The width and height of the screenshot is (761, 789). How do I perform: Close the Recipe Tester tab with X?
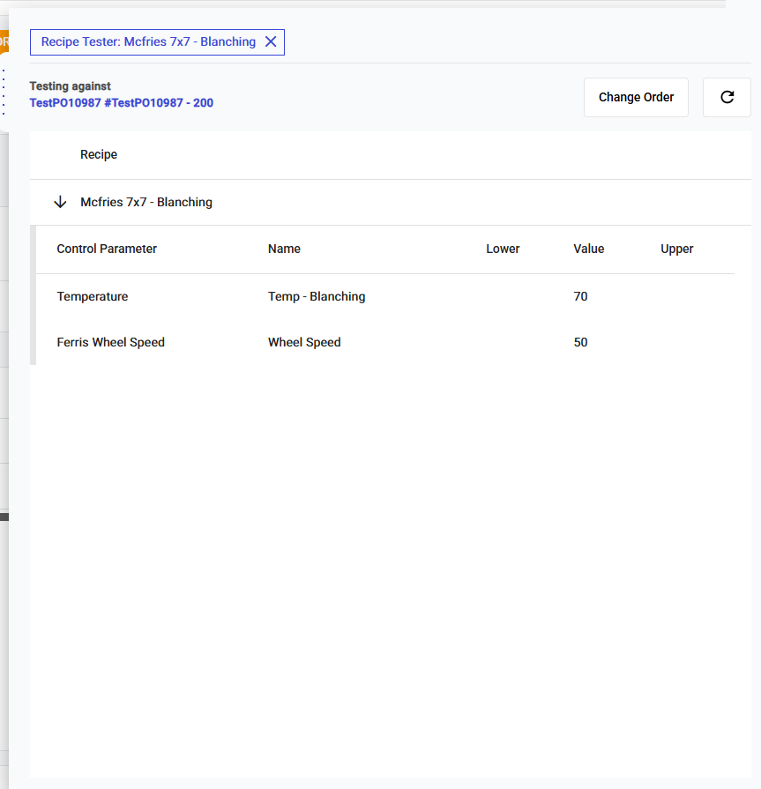click(x=271, y=42)
